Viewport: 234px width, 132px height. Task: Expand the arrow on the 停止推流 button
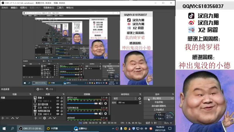click(x=172, y=99)
